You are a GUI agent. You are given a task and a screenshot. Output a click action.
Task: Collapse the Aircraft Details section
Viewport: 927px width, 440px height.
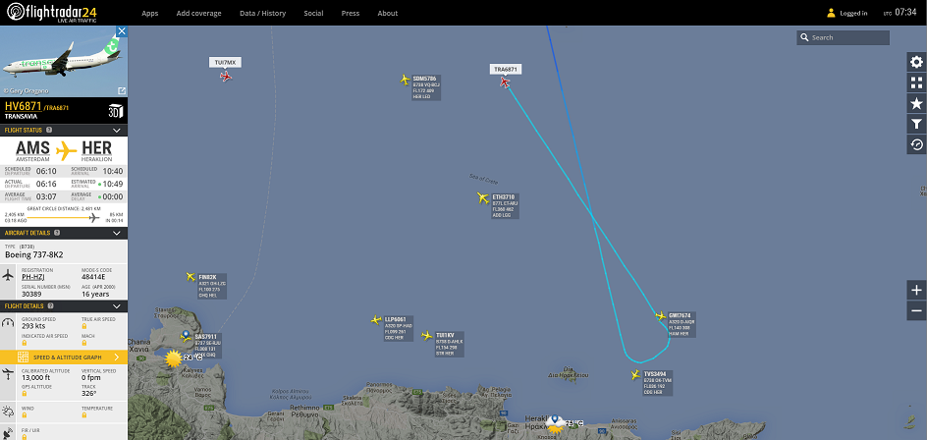(x=117, y=234)
